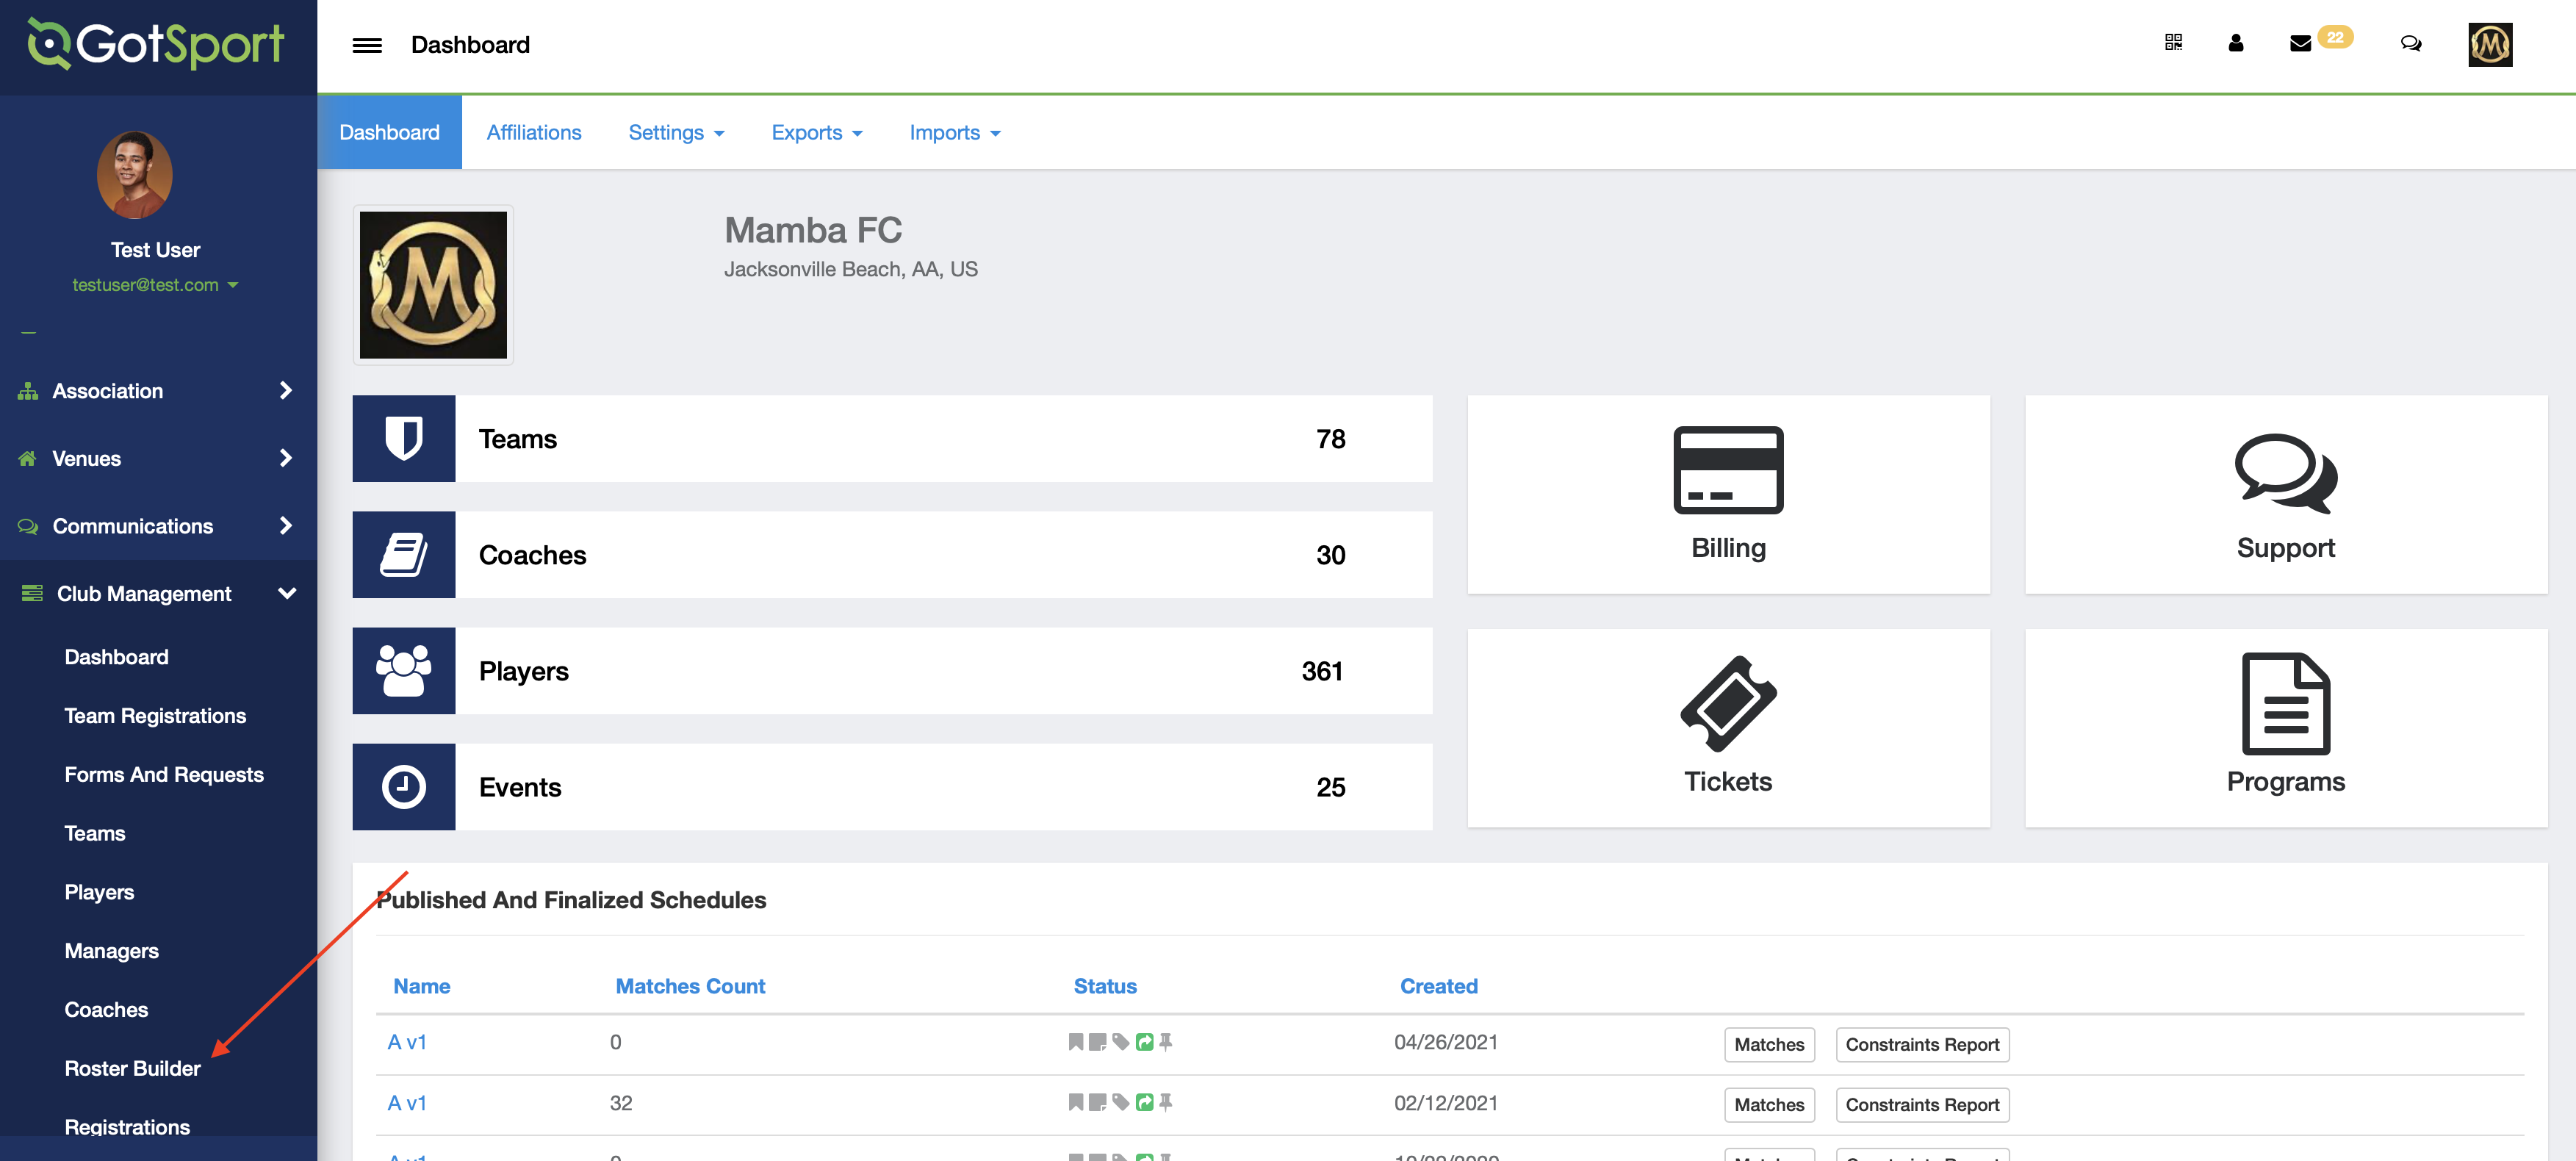Sort schedules by Matches Count column

point(690,986)
